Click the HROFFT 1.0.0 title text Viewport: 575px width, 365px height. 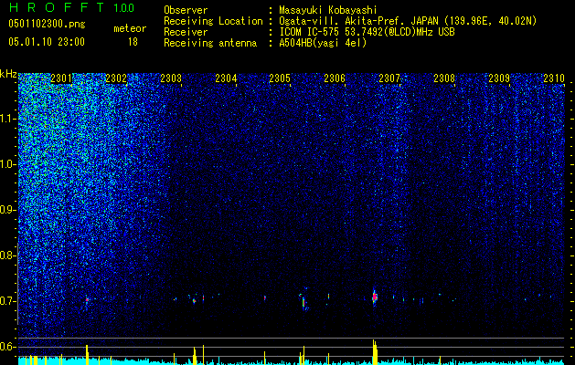pyautogui.click(x=71, y=7)
